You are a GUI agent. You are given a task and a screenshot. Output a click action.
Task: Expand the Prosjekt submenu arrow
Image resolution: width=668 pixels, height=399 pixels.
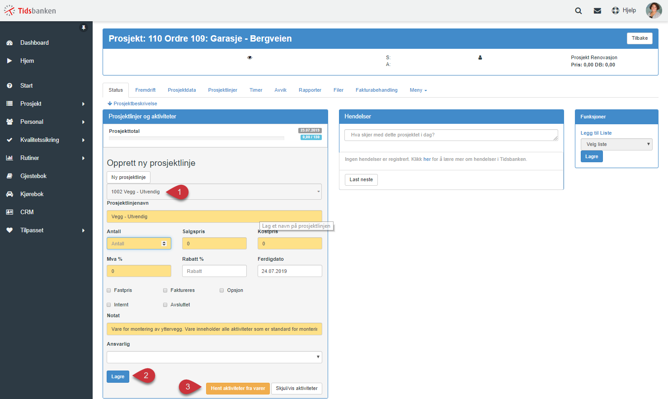[x=83, y=104]
